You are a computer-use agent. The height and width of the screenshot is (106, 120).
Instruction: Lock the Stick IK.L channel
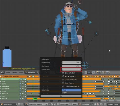click(x=26, y=99)
